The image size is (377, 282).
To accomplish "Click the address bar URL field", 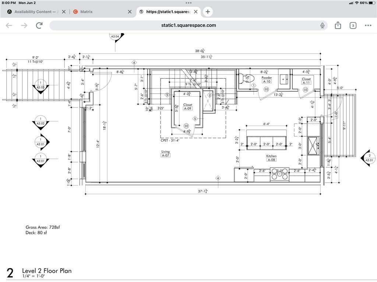I will (188, 25).
